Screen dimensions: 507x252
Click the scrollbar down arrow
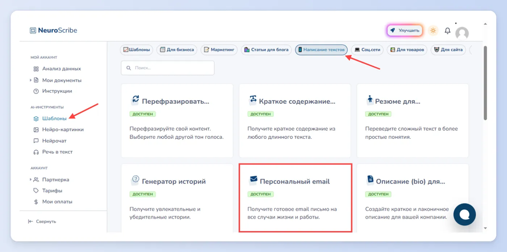point(485,228)
